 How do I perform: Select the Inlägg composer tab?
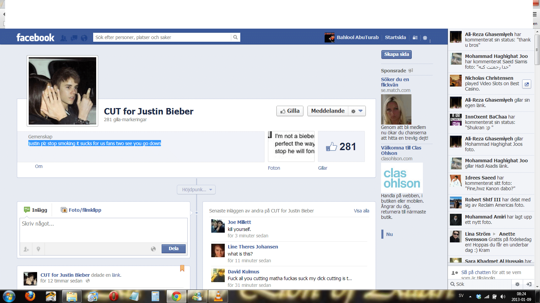point(35,210)
